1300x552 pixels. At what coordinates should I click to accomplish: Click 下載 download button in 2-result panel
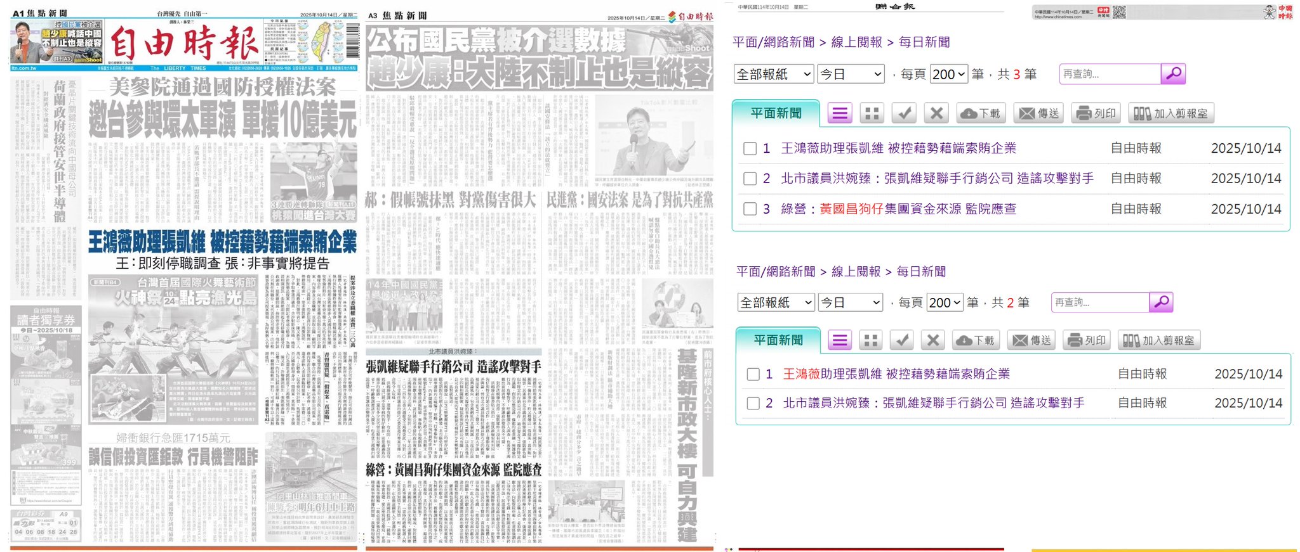click(x=976, y=340)
